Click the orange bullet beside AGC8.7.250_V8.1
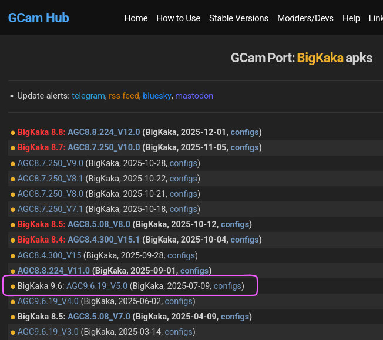This screenshot has height=340, width=383. [12, 179]
